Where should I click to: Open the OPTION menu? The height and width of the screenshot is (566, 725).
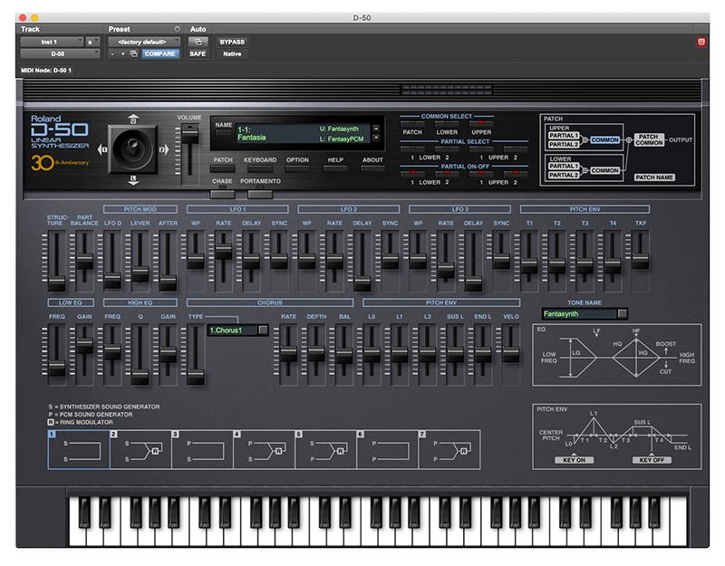pos(297,168)
